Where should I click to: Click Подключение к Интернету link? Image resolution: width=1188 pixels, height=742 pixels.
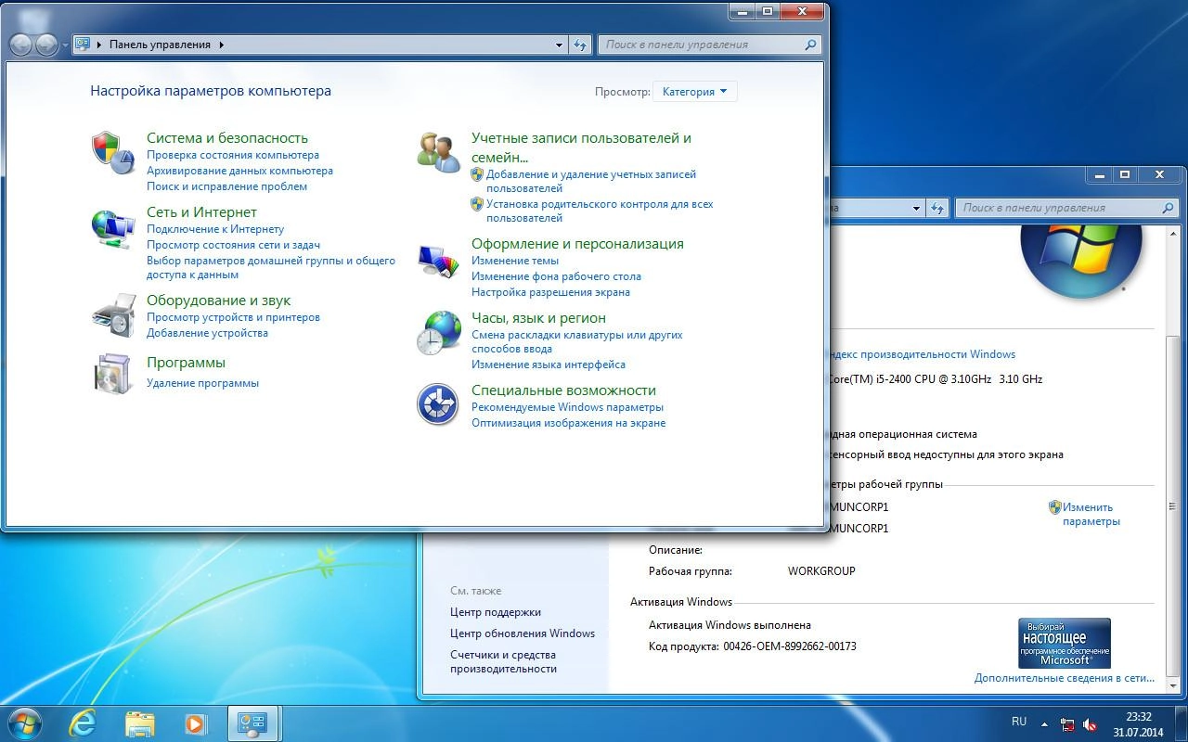click(215, 229)
